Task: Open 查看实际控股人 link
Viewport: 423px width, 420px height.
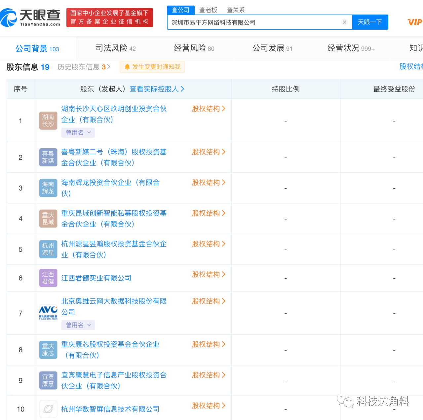Action: click(x=157, y=89)
